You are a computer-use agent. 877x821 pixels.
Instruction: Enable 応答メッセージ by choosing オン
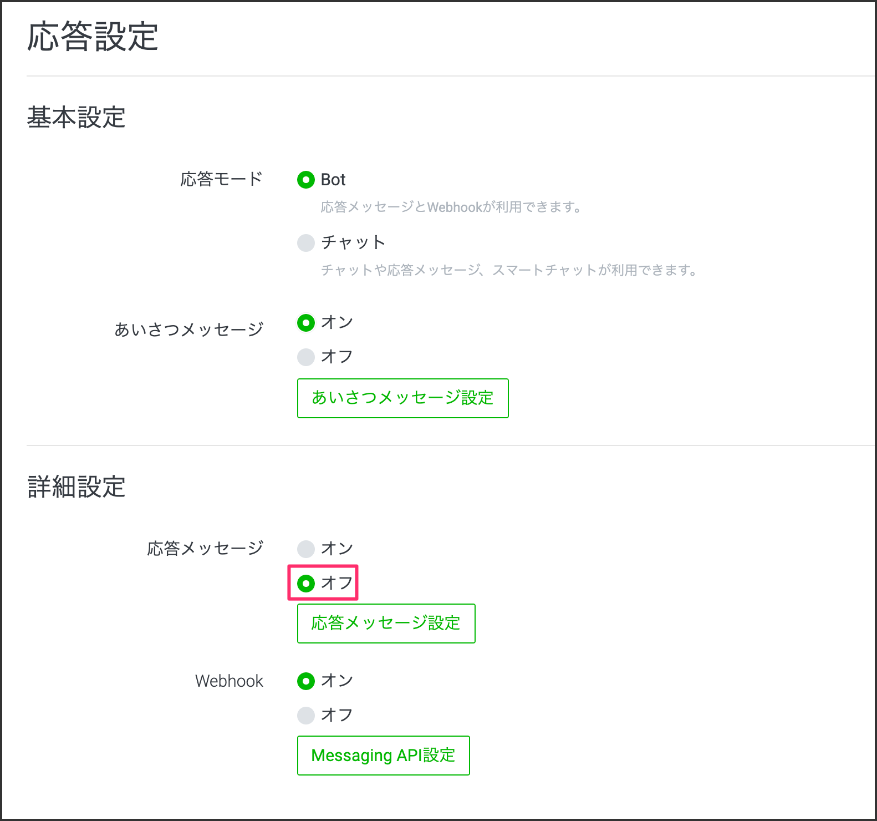pyautogui.click(x=306, y=549)
